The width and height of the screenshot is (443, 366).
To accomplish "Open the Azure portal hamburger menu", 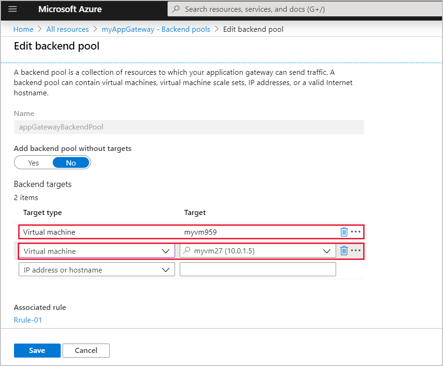I will tap(13, 9).
